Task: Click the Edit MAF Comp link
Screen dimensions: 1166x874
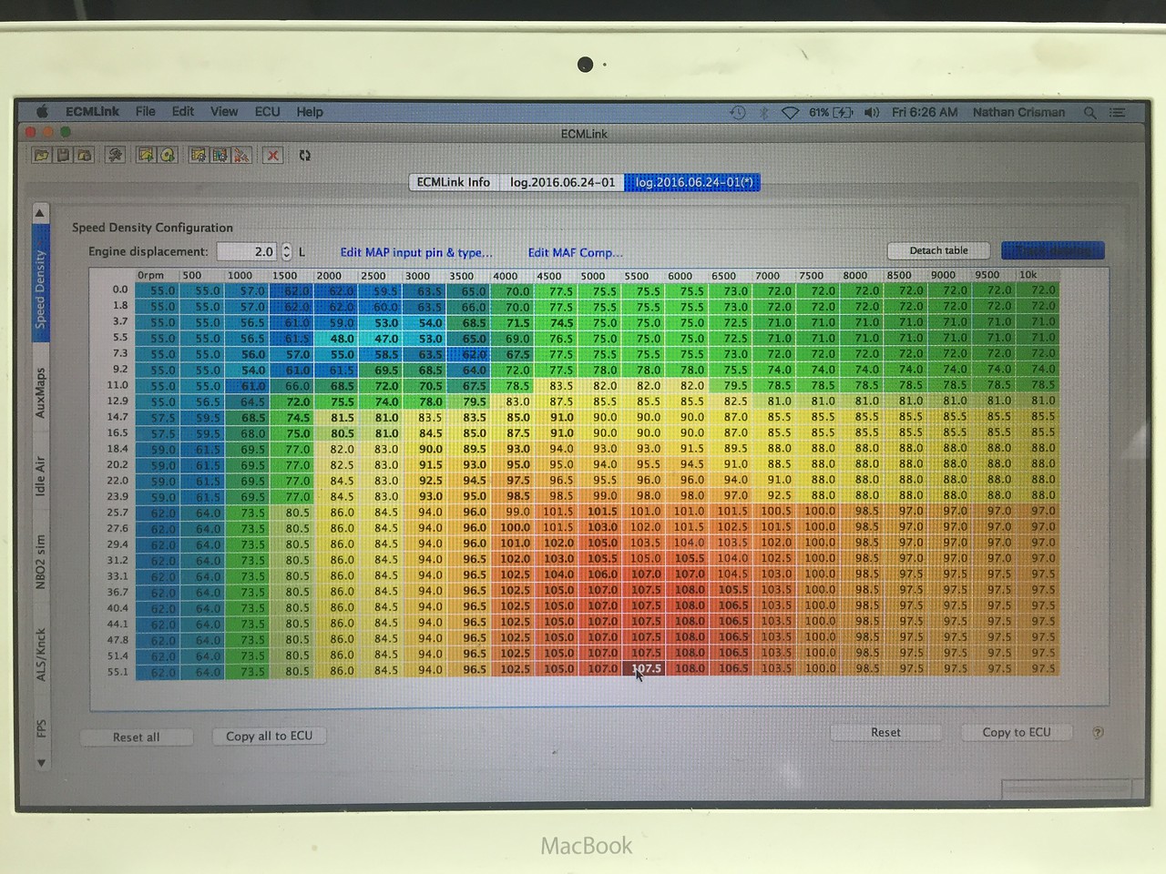Action: [x=576, y=252]
